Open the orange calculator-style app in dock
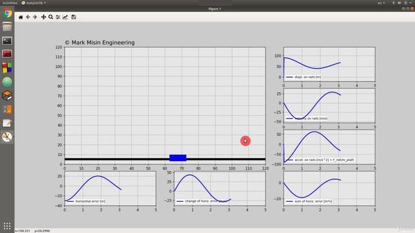The image size is (415, 233). click(x=7, y=109)
